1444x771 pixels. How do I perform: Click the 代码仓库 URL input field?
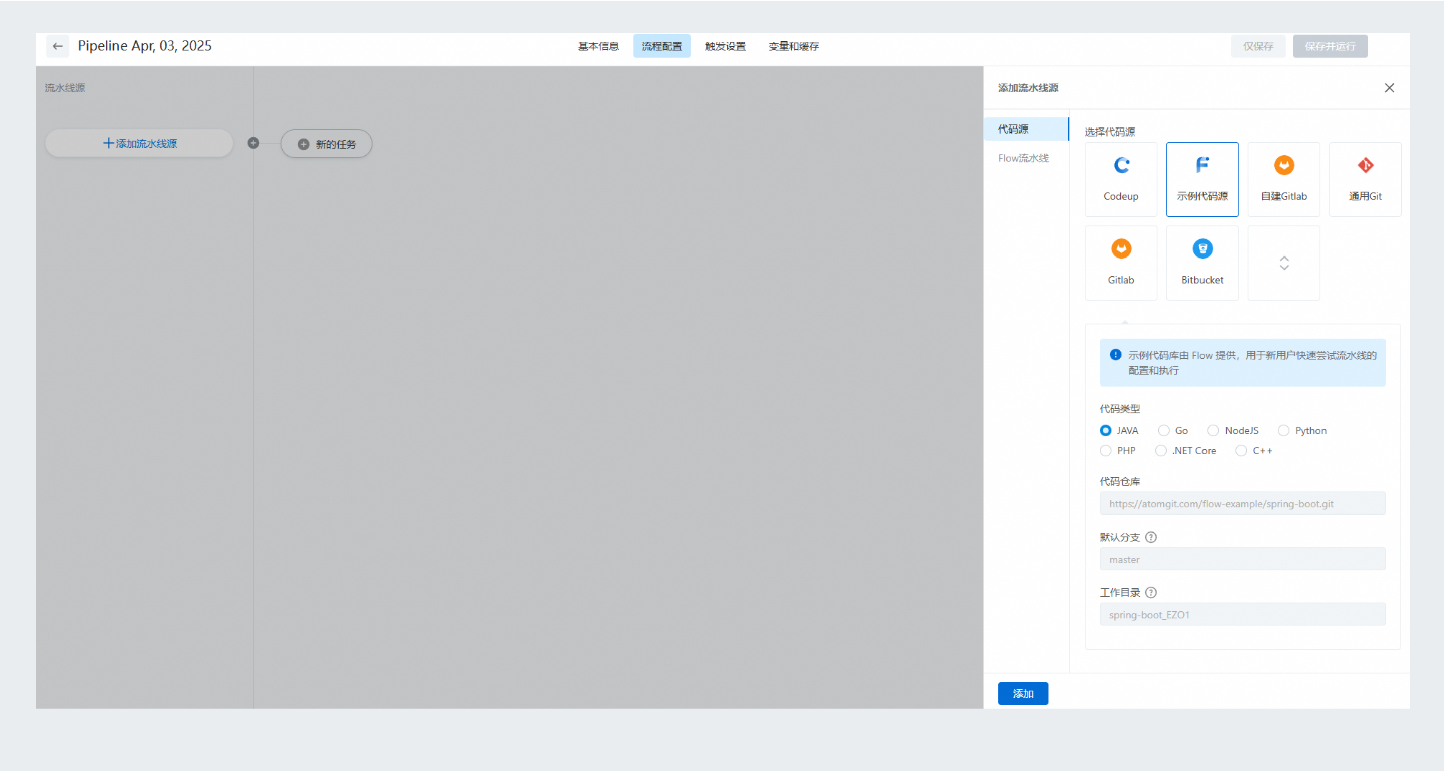(x=1242, y=503)
